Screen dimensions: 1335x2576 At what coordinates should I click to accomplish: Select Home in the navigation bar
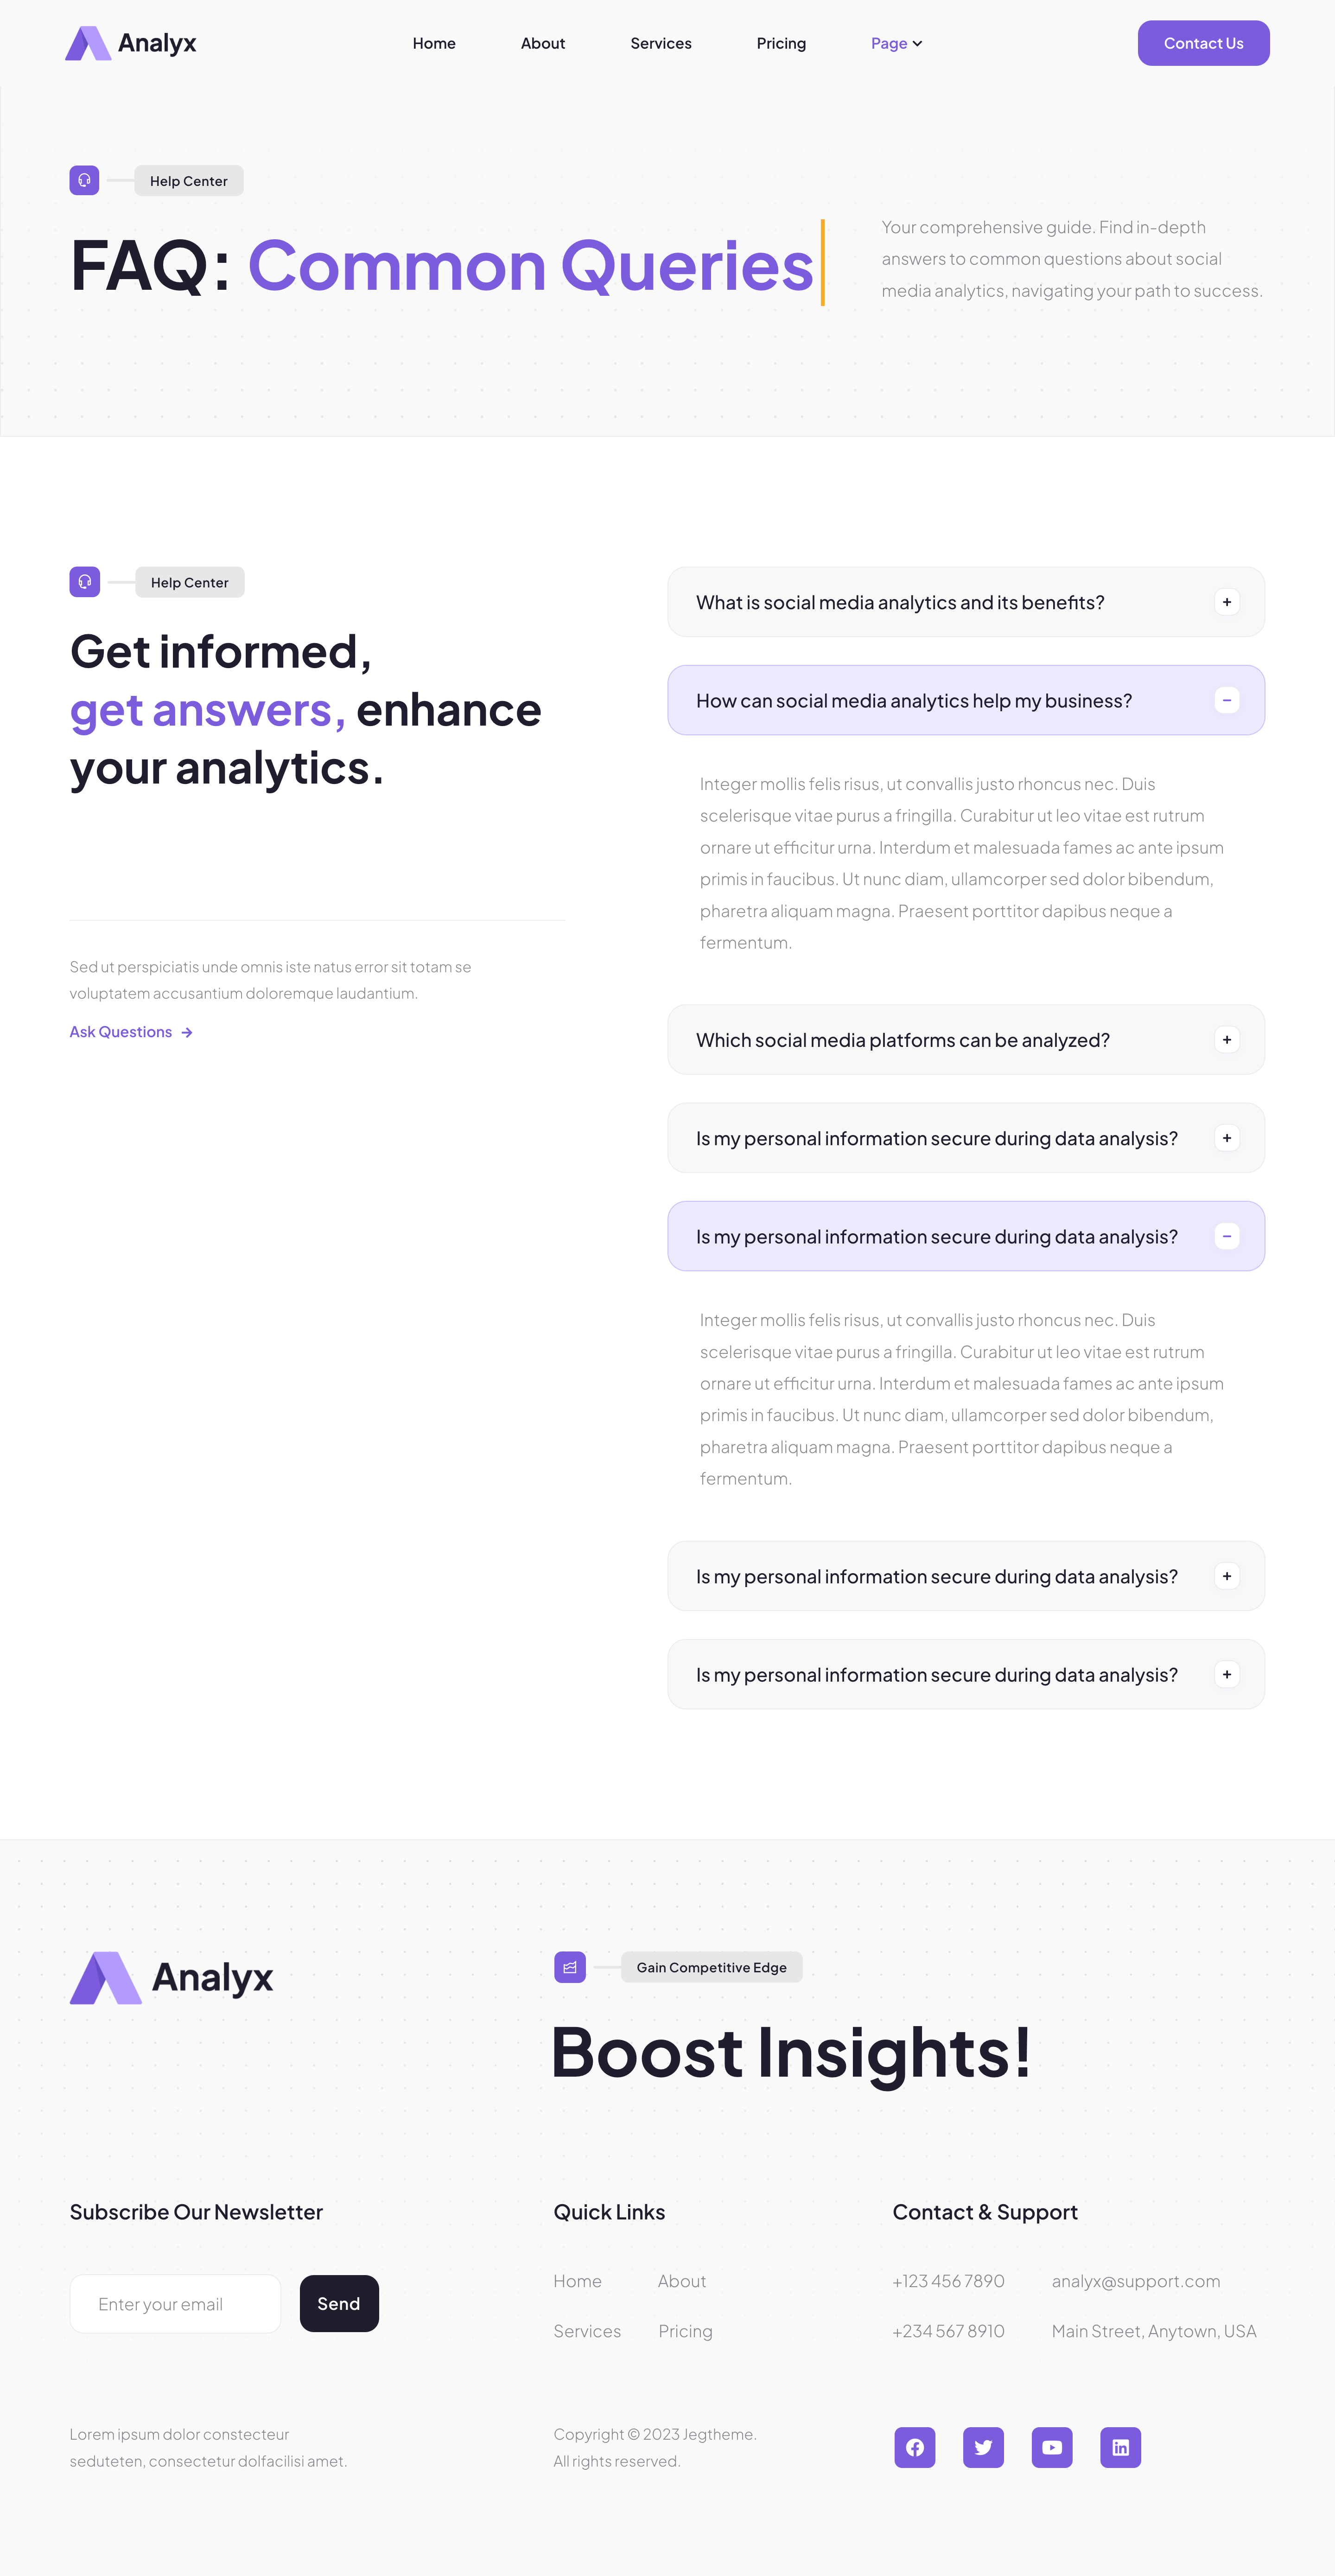click(x=434, y=43)
